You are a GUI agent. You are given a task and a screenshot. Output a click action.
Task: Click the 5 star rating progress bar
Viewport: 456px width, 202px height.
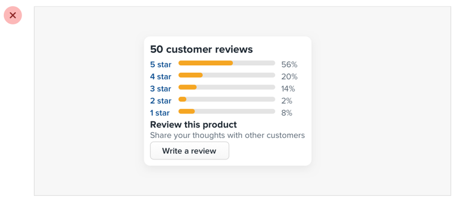[227, 63]
